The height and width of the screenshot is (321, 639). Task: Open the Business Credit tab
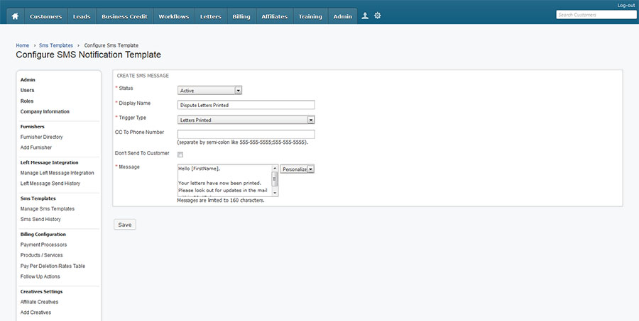pos(124,16)
